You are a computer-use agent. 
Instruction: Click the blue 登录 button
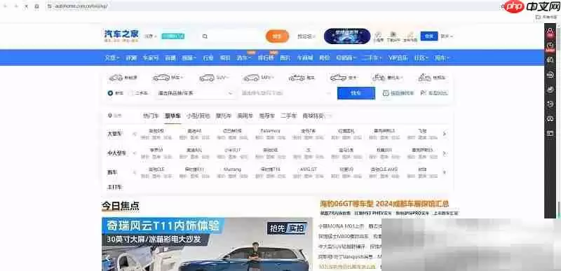(x=429, y=36)
